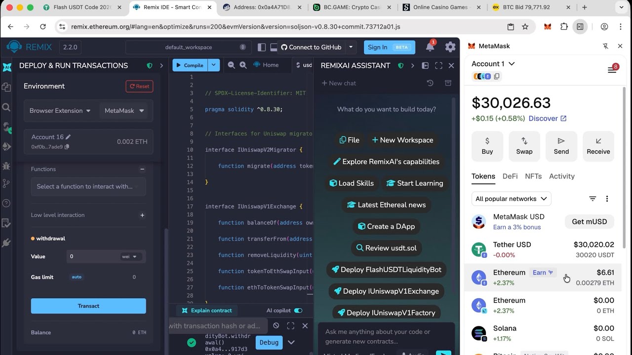Open RemixAI icon in left sidebar
This screenshot has width=632, height=355.
(x=7, y=68)
